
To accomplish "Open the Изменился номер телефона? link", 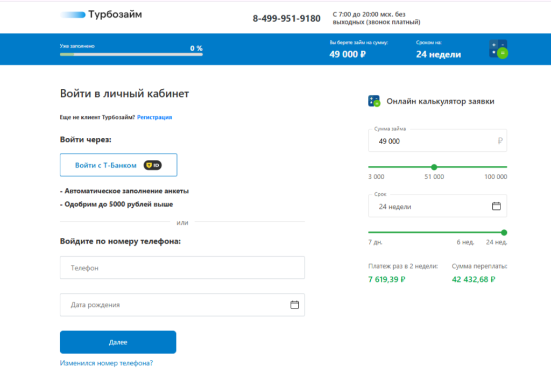I will coord(107,363).
